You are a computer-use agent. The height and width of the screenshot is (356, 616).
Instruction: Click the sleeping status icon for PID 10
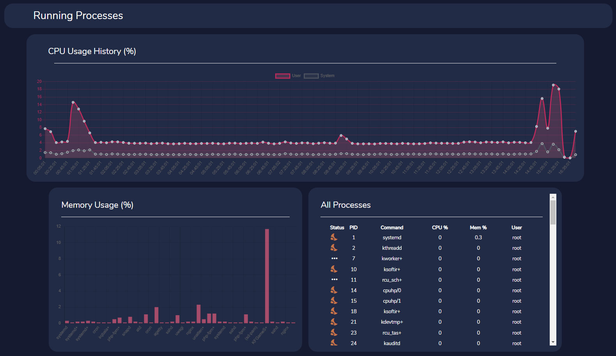point(334,269)
